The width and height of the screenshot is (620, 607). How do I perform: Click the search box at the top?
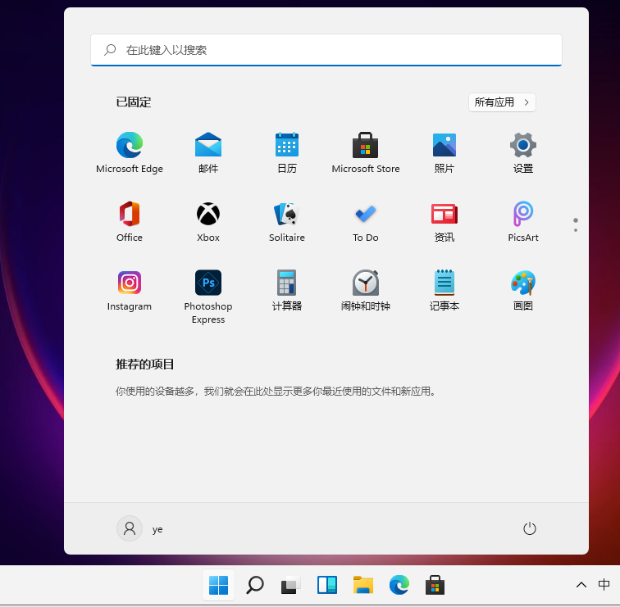pyautogui.click(x=326, y=50)
